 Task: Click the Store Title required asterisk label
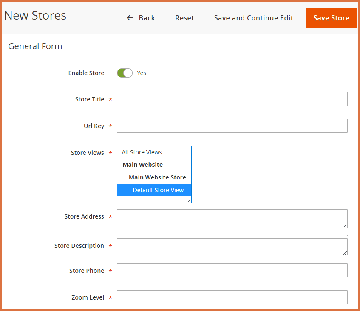[x=110, y=99]
